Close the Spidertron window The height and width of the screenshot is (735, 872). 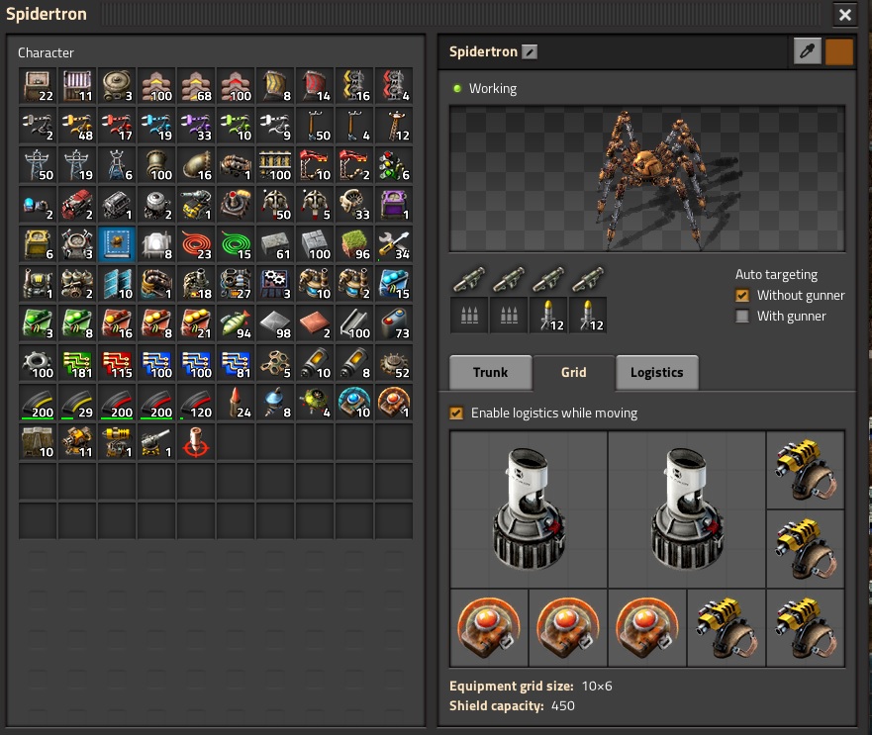[x=845, y=15]
